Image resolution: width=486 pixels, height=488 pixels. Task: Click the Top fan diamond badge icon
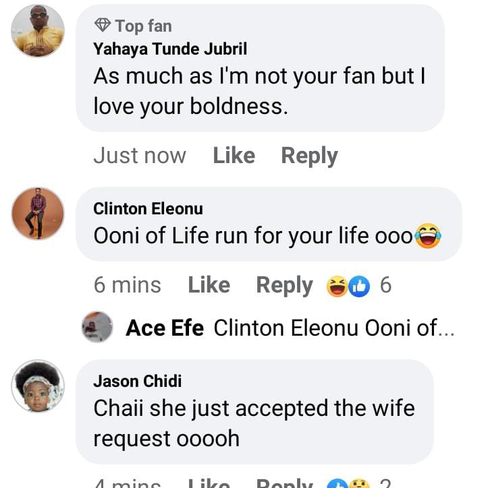coord(103,26)
